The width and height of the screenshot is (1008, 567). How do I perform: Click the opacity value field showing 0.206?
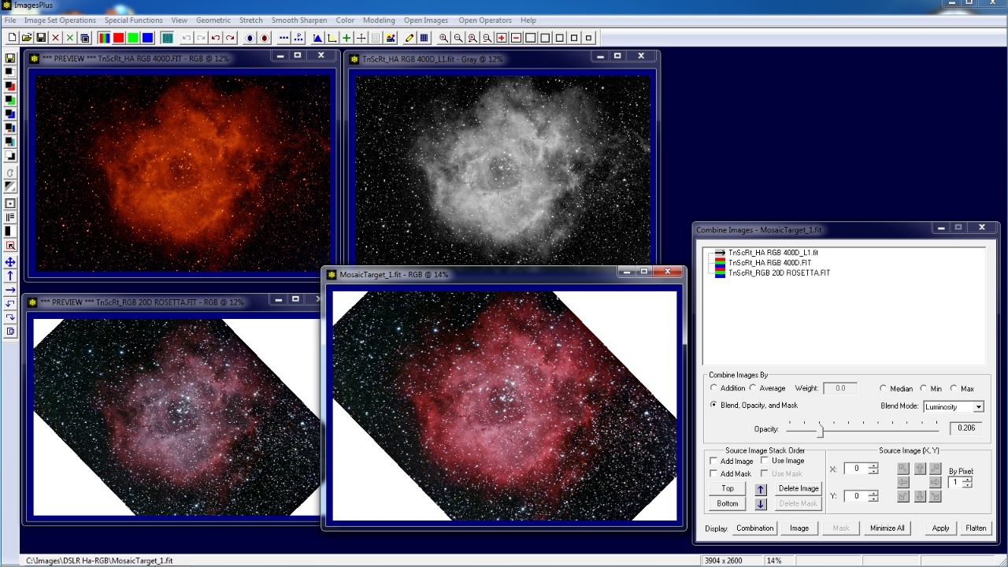tap(965, 428)
